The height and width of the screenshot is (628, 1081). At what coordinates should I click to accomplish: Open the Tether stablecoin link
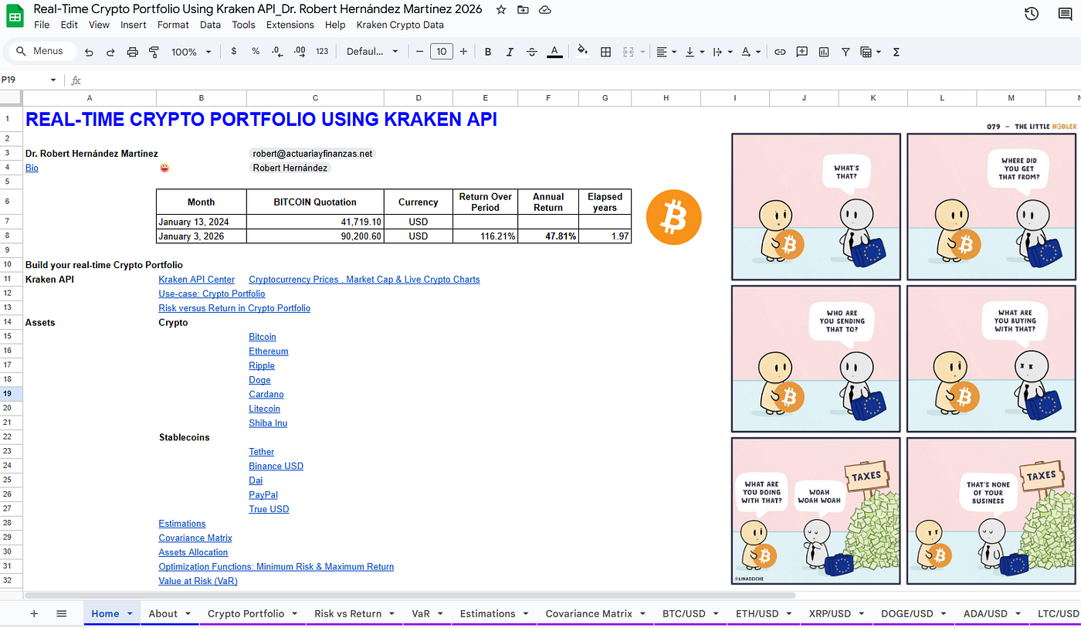[262, 452]
